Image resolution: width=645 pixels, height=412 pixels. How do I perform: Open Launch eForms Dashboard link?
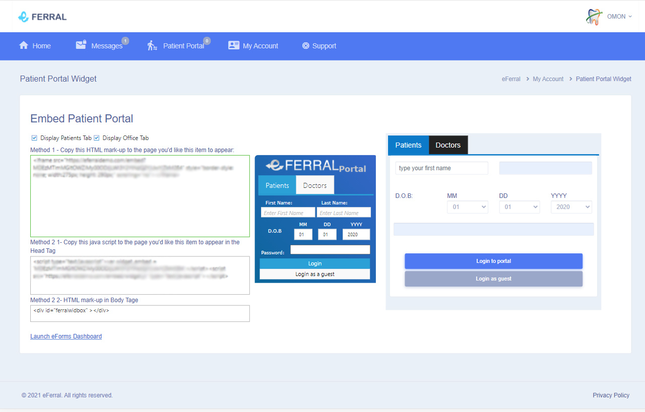66,336
